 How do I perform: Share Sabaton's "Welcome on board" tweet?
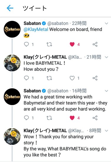[95, 44]
